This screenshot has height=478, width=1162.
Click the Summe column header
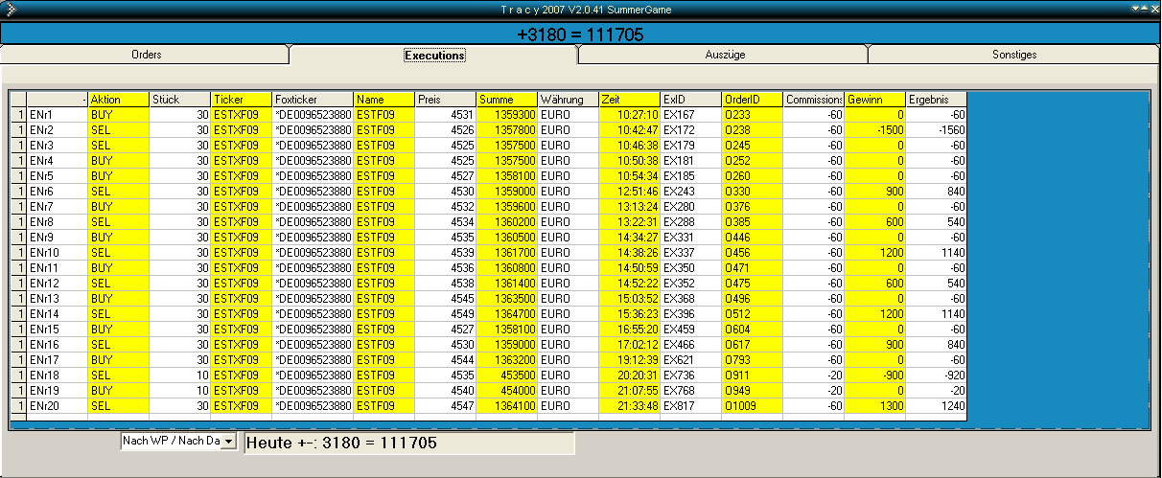(x=506, y=100)
